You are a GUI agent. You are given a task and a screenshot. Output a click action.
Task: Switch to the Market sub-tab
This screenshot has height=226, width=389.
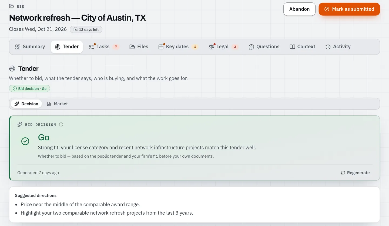[x=57, y=104]
